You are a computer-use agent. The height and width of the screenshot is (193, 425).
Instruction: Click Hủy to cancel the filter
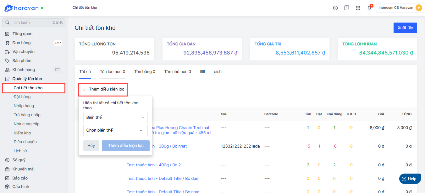coord(91,146)
